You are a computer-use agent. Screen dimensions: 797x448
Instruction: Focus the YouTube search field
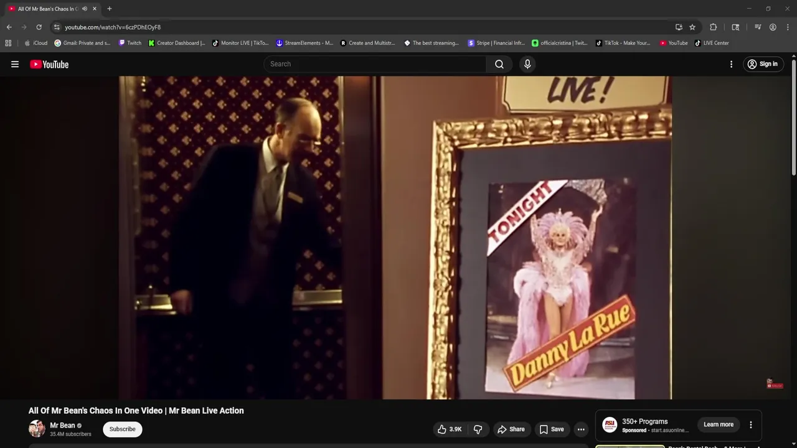pos(375,64)
